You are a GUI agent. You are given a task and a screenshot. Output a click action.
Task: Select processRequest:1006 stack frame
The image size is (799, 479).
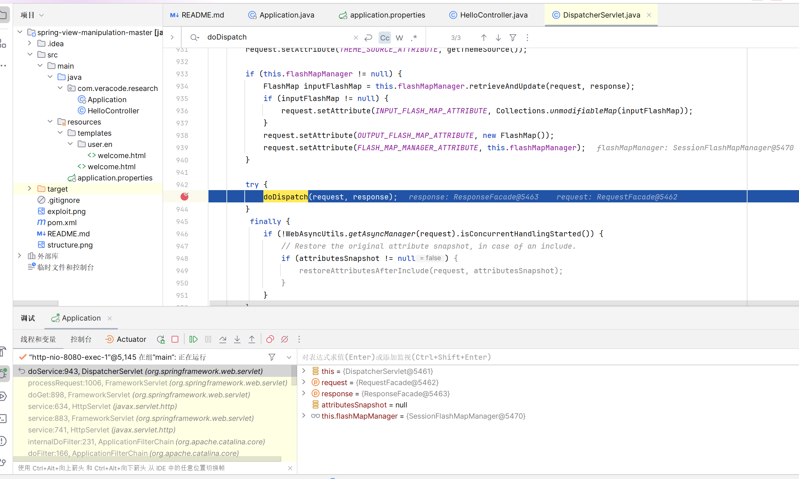pos(157,383)
